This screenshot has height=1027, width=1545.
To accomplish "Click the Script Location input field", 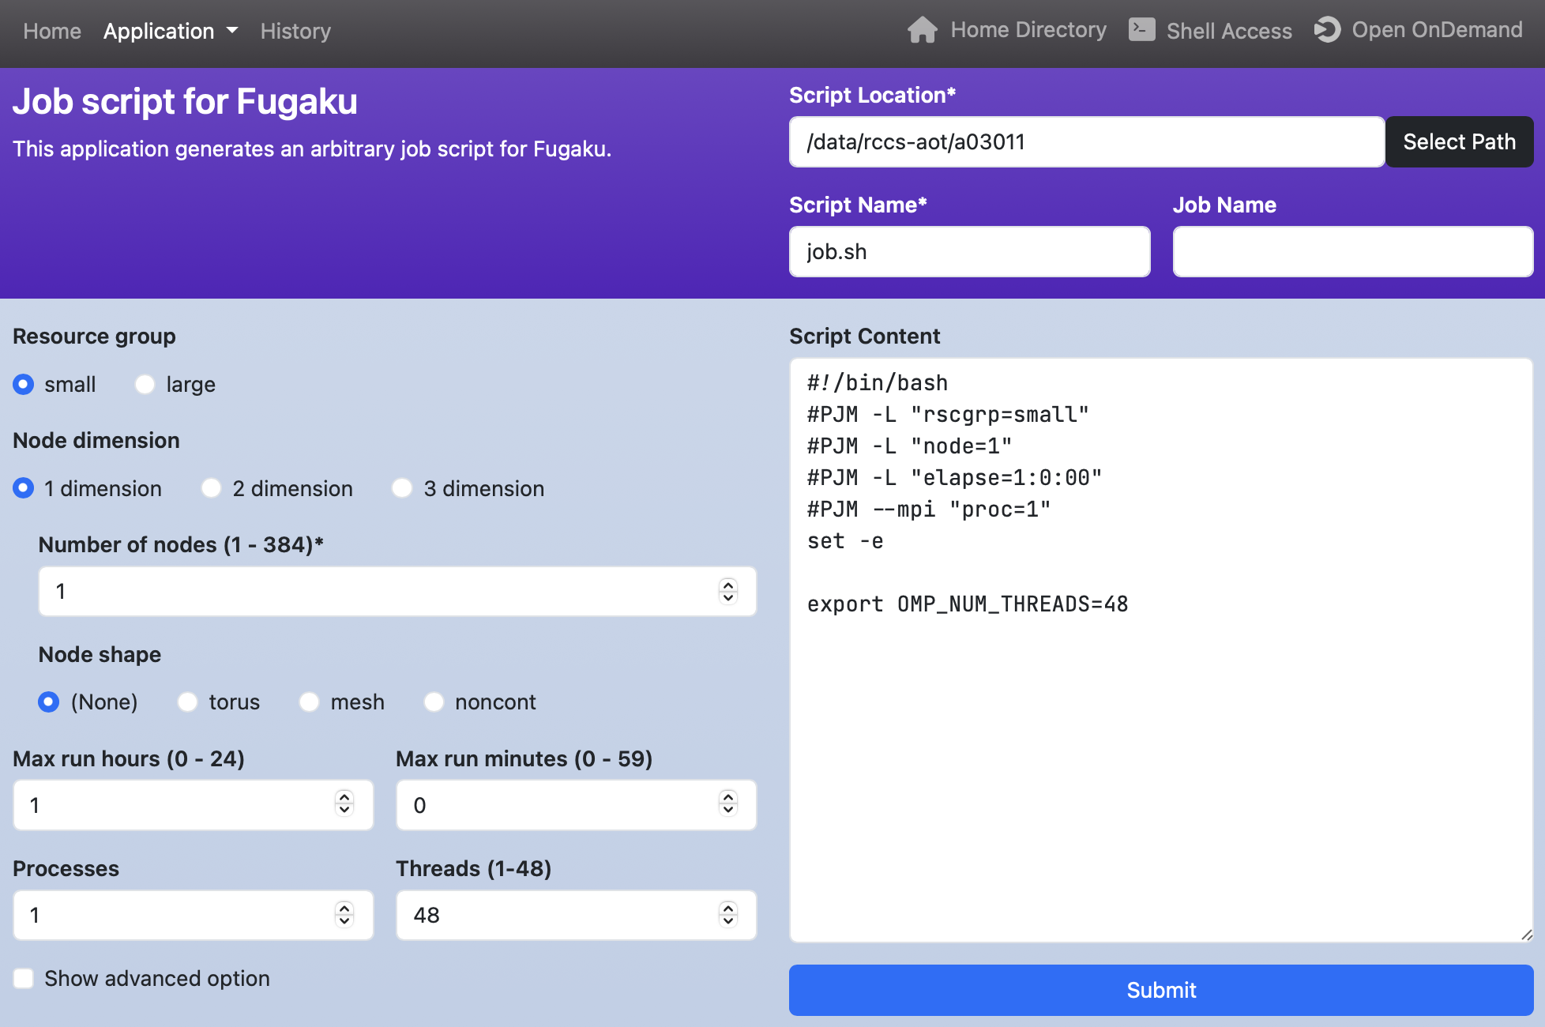I will click(x=1087, y=142).
